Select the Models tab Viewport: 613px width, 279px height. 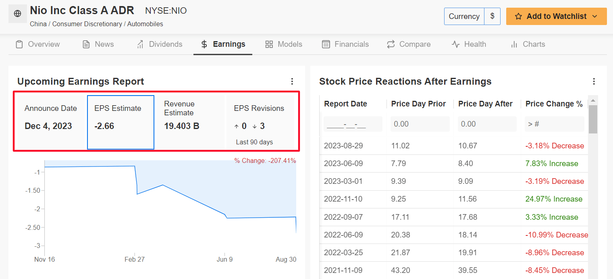click(284, 44)
